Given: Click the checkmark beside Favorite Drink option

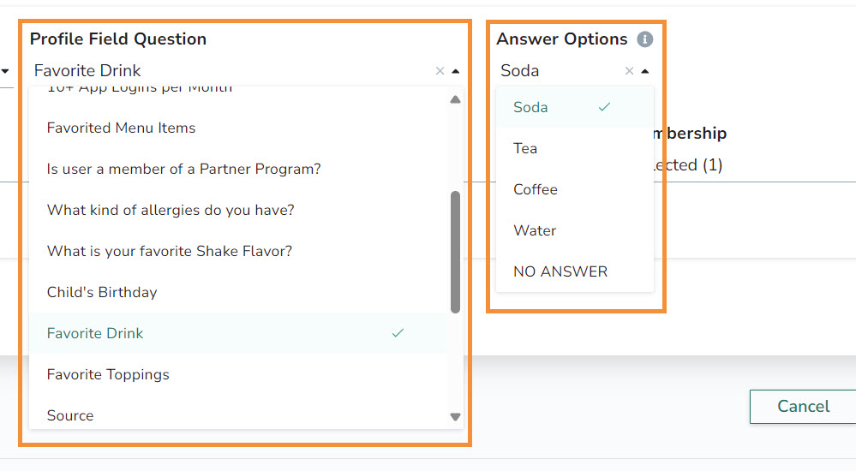Looking at the screenshot, I should (x=398, y=333).
